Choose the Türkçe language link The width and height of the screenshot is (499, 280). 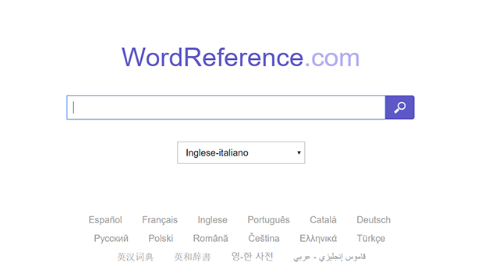[x=371, y=238]
